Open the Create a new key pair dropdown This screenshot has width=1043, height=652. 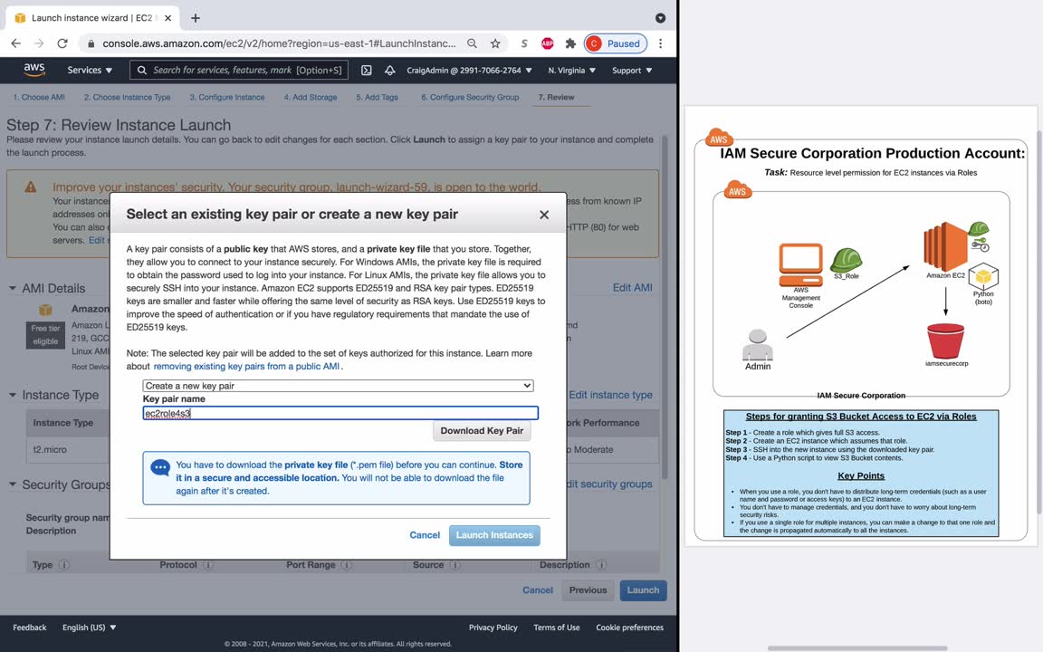[x=338, y=386]
